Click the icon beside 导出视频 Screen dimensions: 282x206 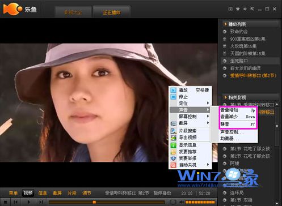(173, 138)
